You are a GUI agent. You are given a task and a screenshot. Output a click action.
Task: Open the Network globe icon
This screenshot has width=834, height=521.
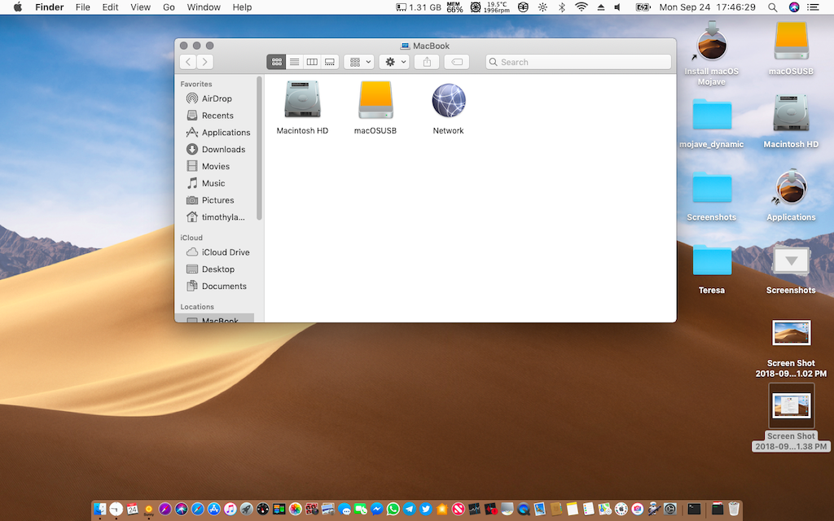coord(449,100)
